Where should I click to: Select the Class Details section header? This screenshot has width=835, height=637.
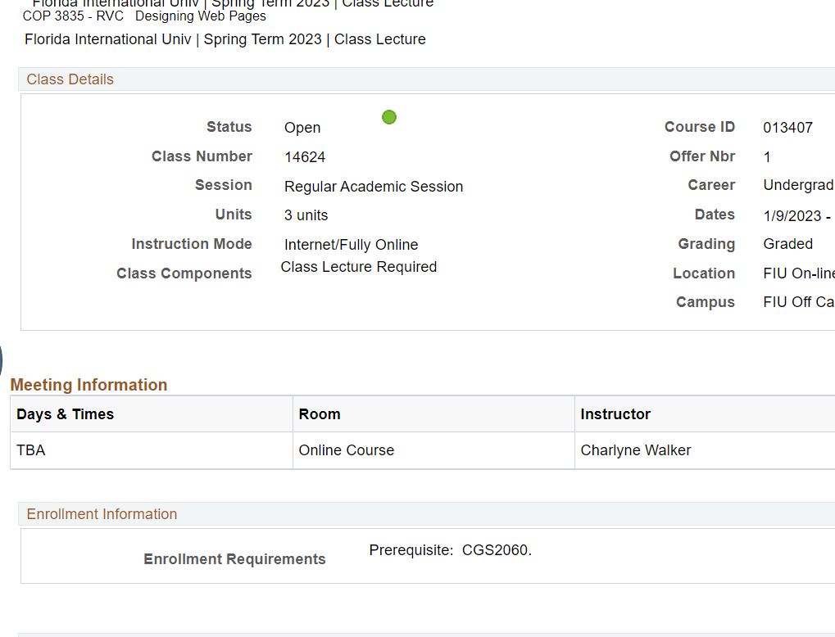pyautogui.click(x=70, y=79)
